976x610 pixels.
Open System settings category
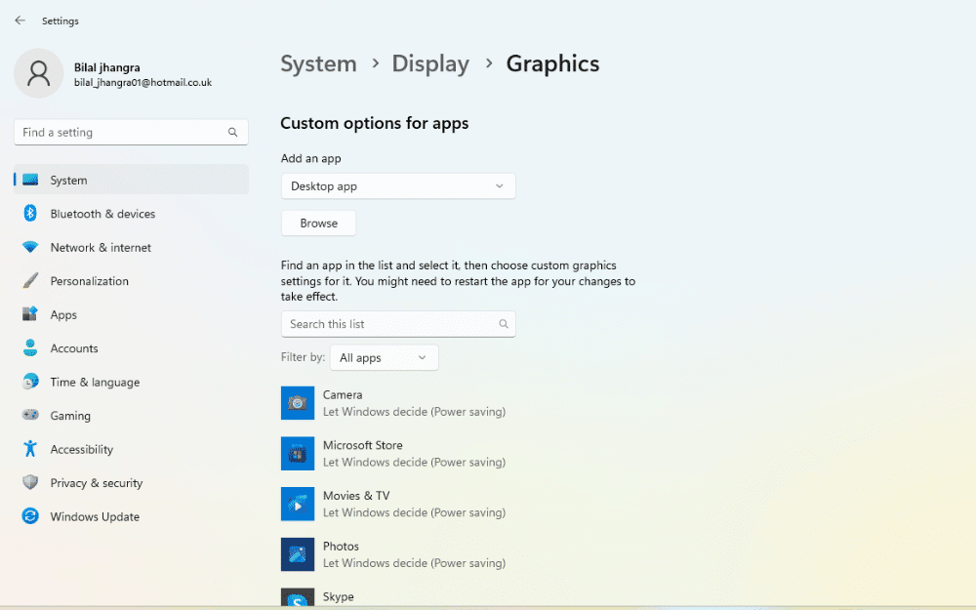[x=132, y=180]
